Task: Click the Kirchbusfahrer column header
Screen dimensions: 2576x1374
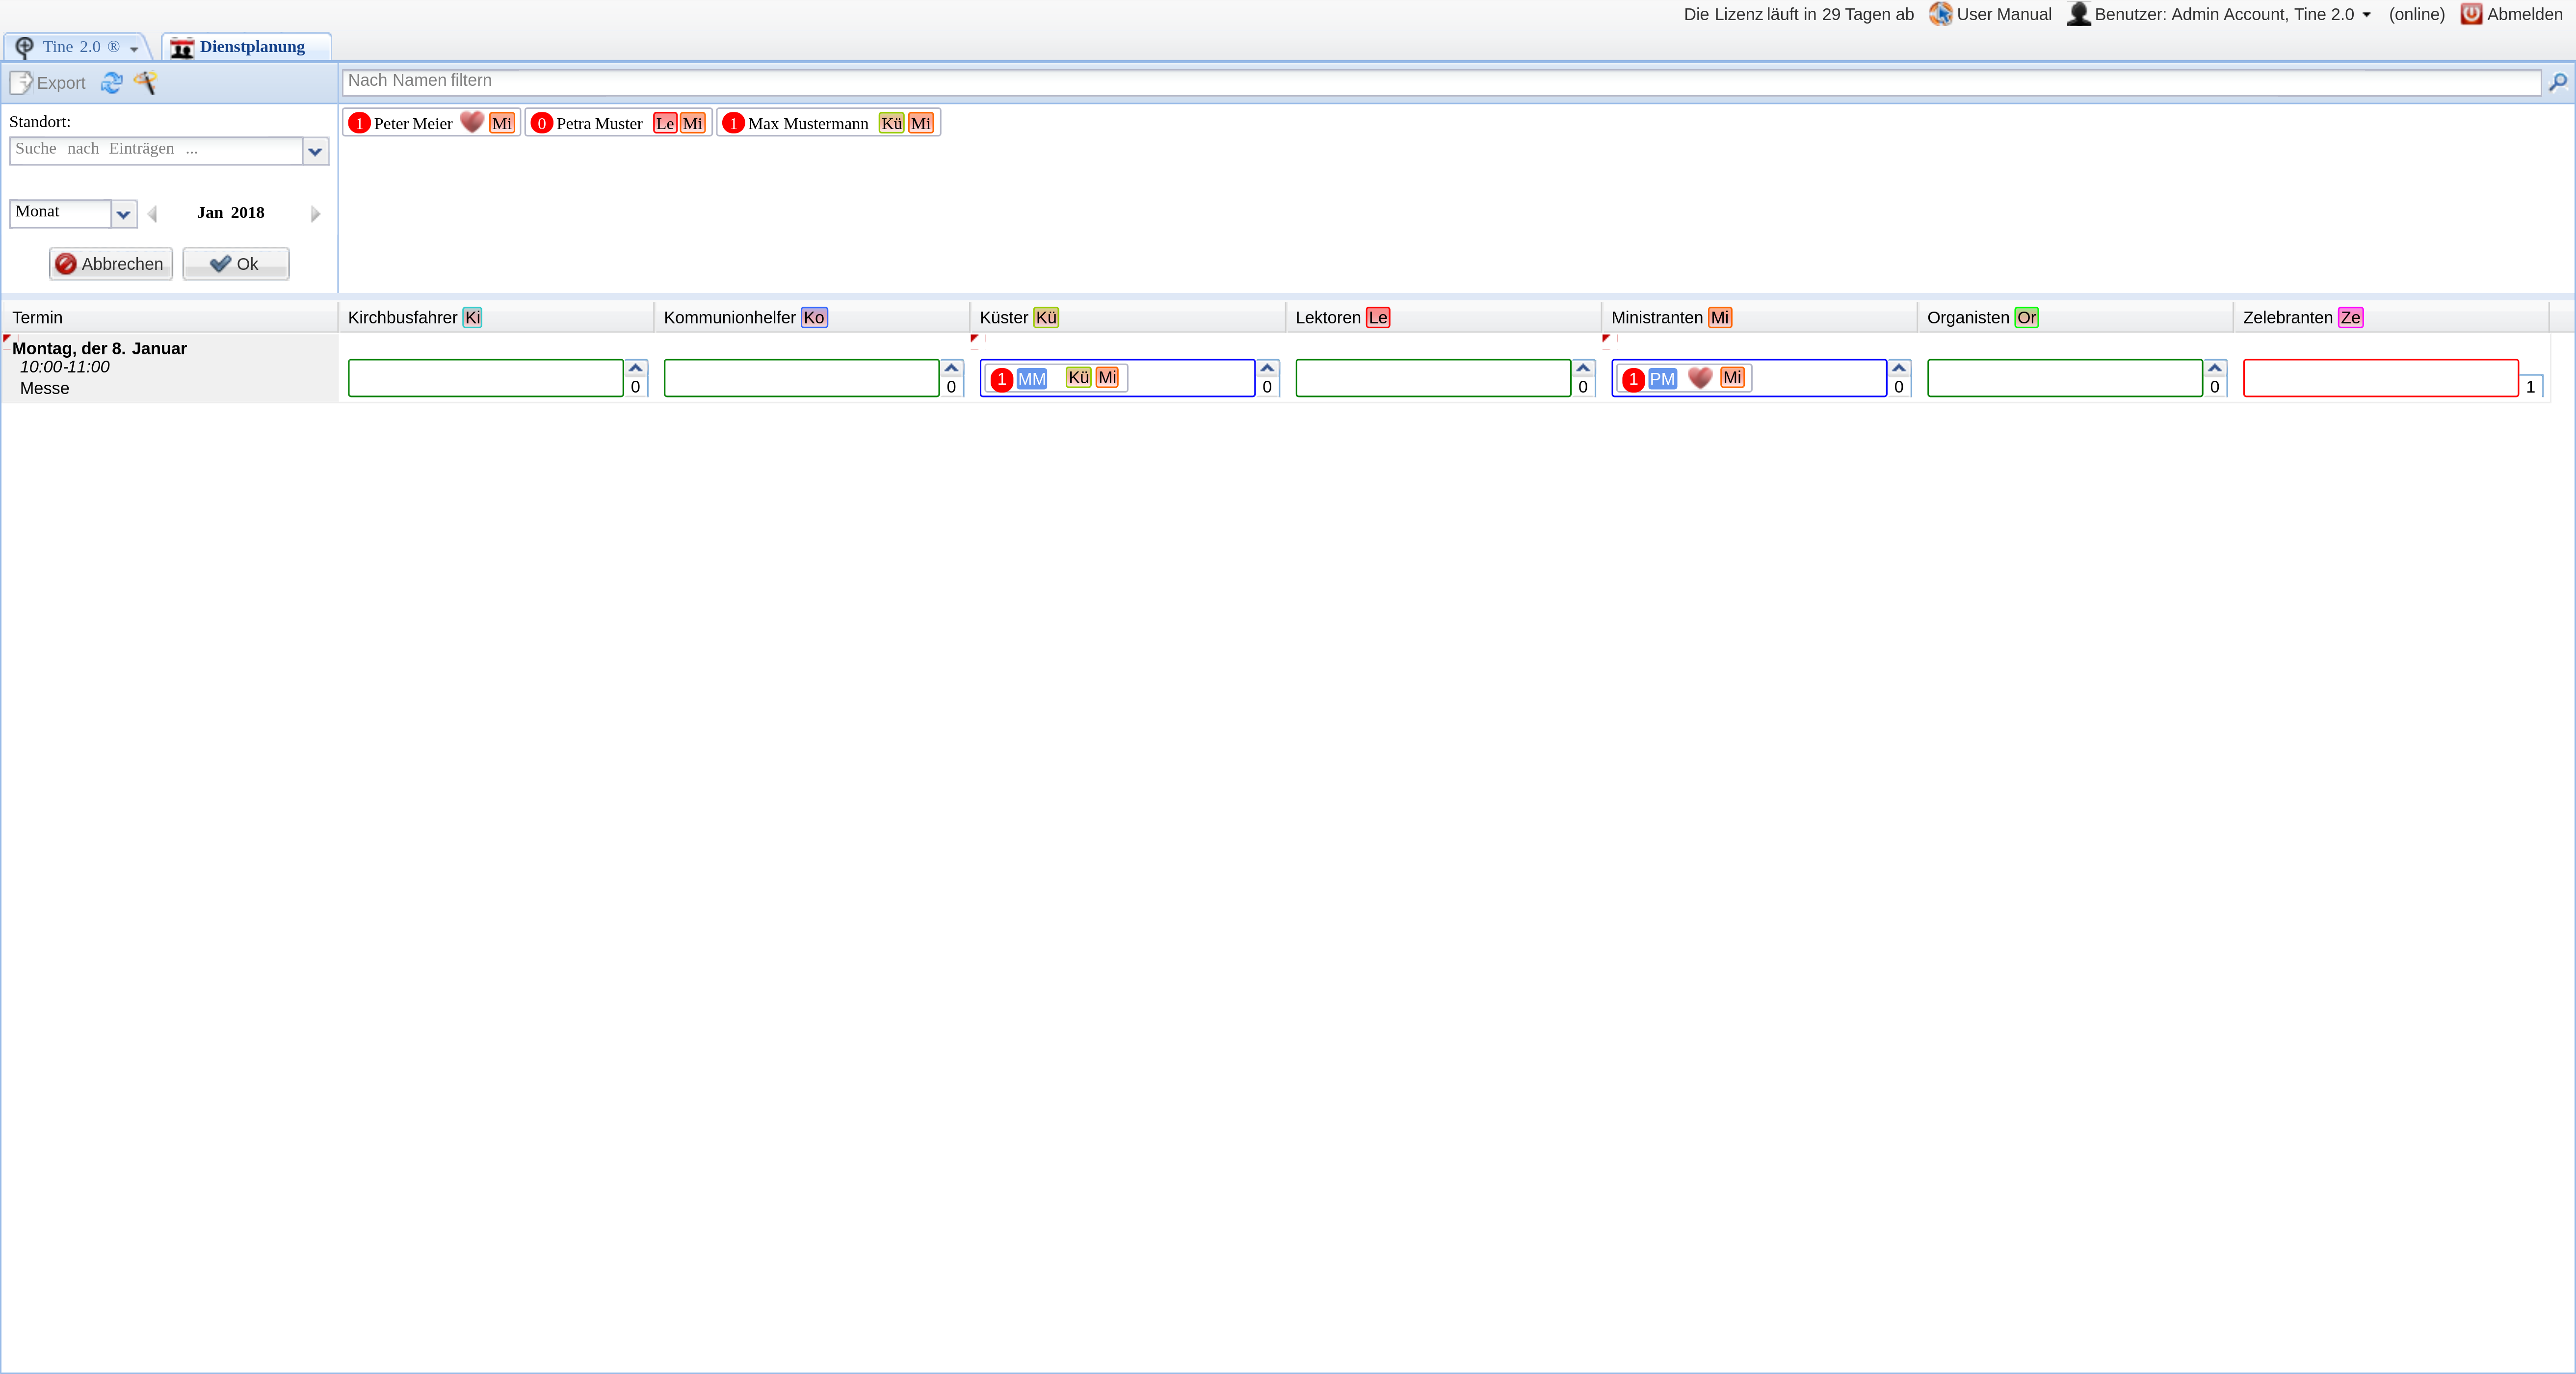Action: [x=496, y=317]
